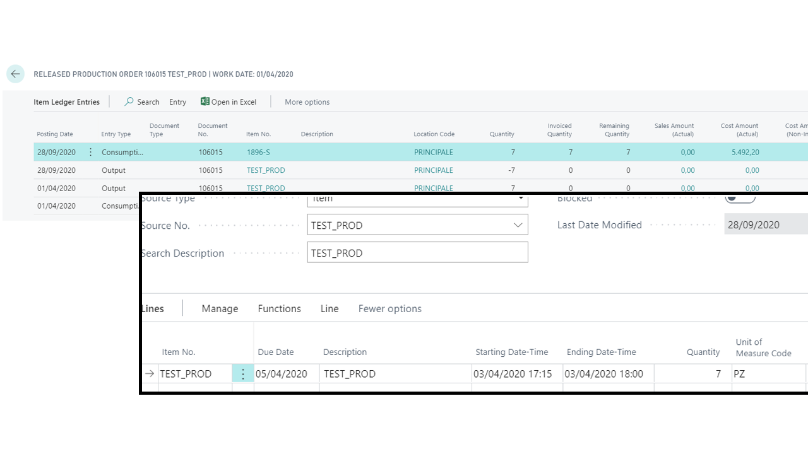Click More options in the toolbar
The image size is (808, 454).
coord(307,102)
